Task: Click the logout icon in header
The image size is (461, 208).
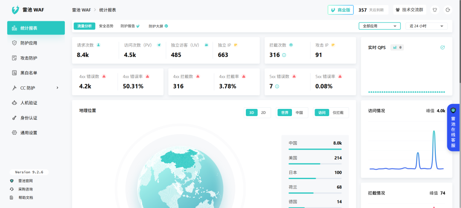Action: click(448, 10)
